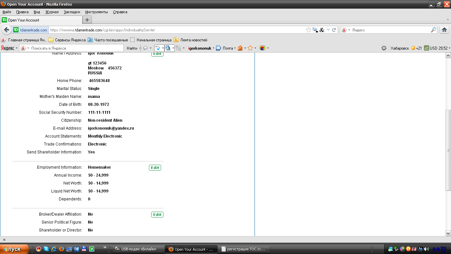Image resolution: width=451 pixels, height=254 pixels.
Task: Click the translate icon in the address bar
Action: (x=315, y=30)
